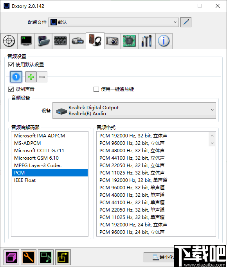
Task: Open the folder settings tab
Action: tap(43, 41)
